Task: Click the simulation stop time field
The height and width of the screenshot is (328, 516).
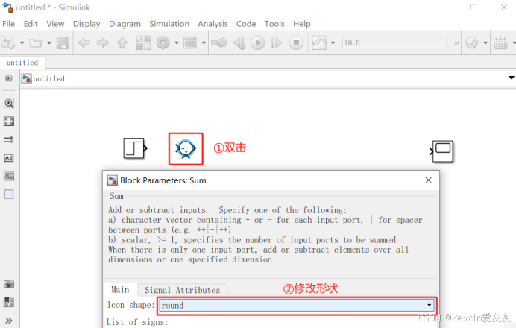Action: [394, 42]
